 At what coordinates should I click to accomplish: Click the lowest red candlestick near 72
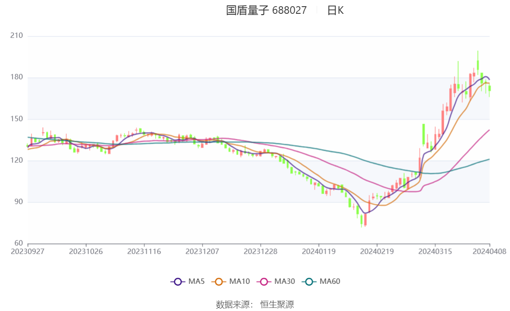(365, 220)
